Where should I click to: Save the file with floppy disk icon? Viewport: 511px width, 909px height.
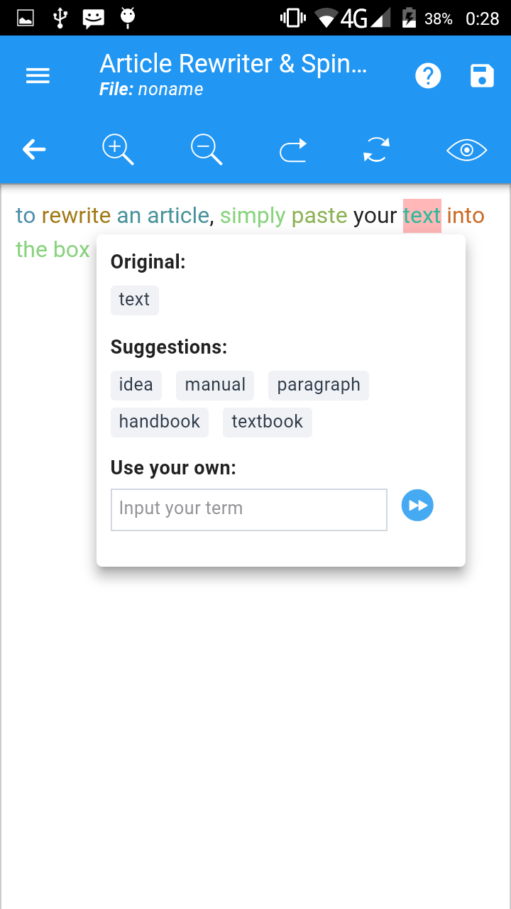coord(482,76)
